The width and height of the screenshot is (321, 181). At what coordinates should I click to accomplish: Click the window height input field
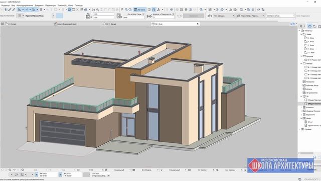coord(103,18)
